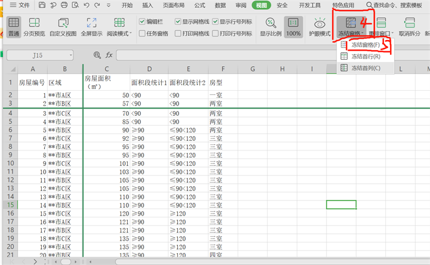430x265 pixels.
Task: Open the File (文件) menu dropdown
Action: click(x=20, y=5)
